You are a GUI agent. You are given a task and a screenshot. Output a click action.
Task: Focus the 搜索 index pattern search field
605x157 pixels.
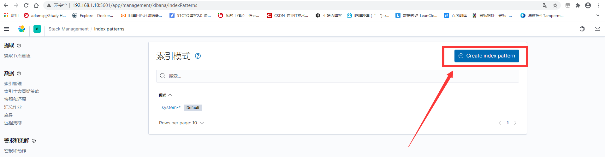click(x=337, y=76)
